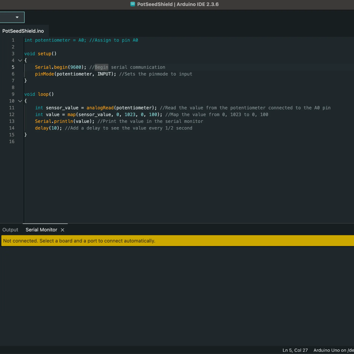Screen dimensions: 354x354
Task: Close the Serial Monitor panel
Action: (x=62, y=230)
